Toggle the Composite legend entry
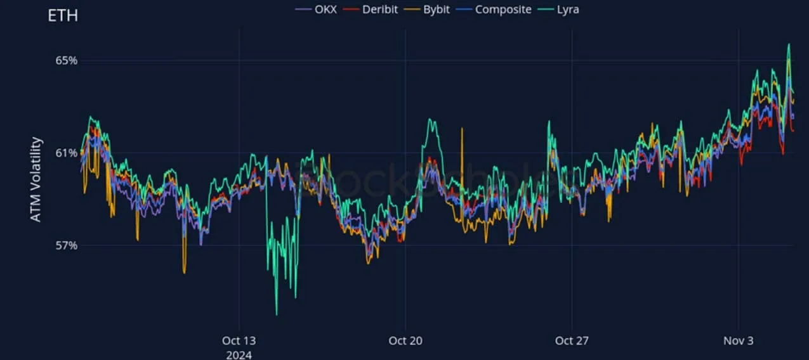The width and height of the screenshot is (809, 360). point(495,10)
